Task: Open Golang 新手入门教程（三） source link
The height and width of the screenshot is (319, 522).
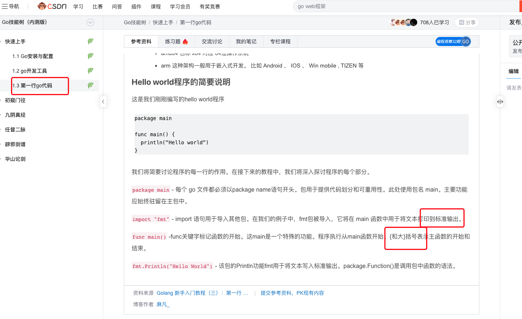Action: tap(202, 293)
